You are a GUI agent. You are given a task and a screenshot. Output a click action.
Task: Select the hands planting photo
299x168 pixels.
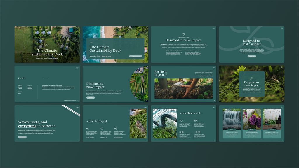point(183,88)
